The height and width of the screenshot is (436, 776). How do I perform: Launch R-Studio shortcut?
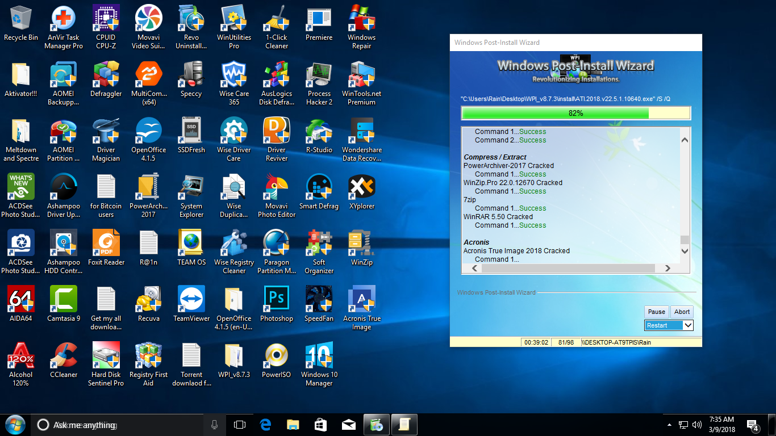pos(319,136)
